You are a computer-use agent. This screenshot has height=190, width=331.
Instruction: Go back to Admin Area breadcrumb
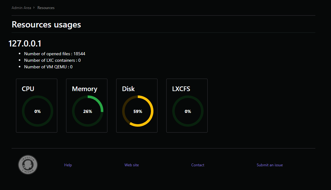pos(21,8)
